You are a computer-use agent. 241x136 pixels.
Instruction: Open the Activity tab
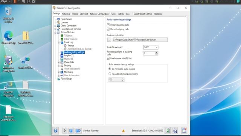point(121,14)
